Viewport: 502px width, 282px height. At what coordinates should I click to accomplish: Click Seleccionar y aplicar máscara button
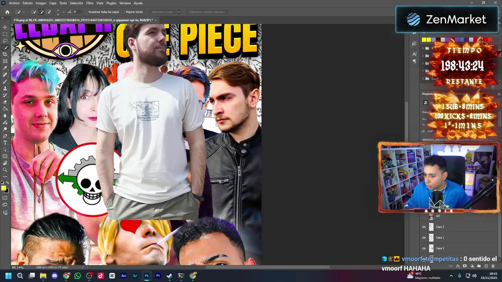pyautogui.click(x=207, y=12)
